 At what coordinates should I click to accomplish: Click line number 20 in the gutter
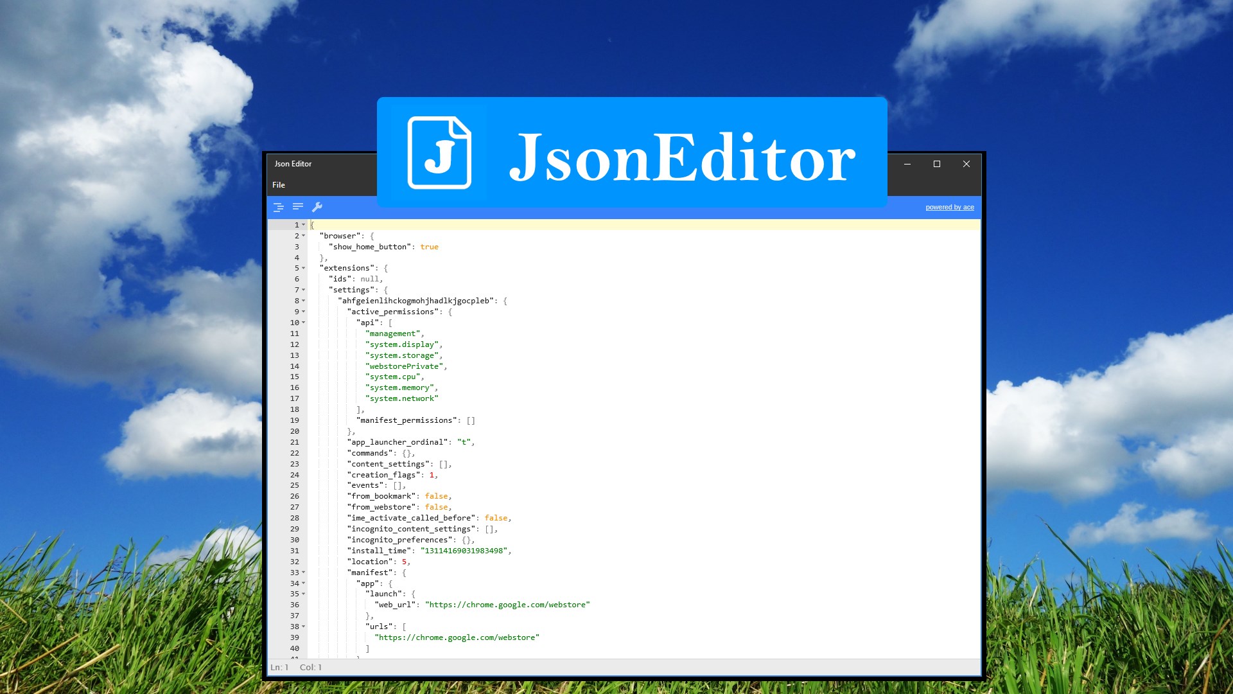pos(294,431)
